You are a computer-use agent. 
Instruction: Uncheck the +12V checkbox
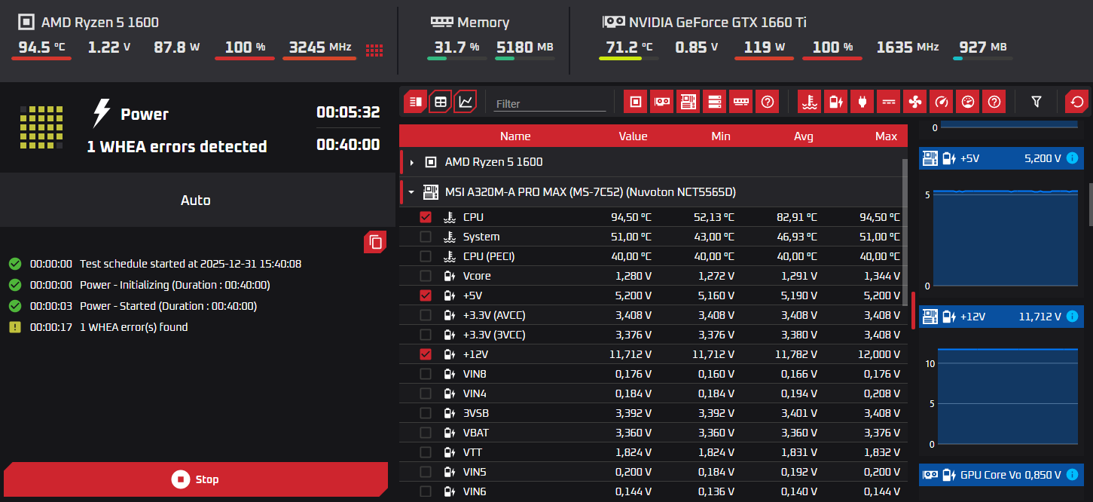tap(426, 354)
